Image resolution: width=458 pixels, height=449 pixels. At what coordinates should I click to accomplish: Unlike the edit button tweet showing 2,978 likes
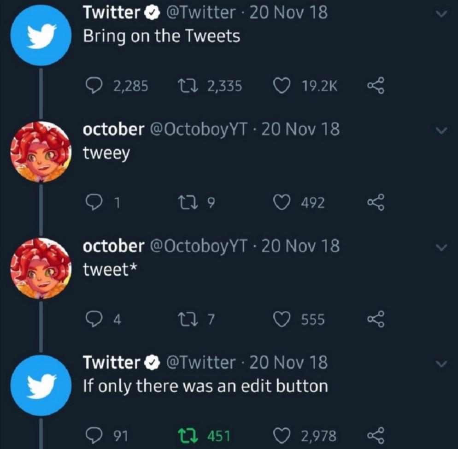282,434
